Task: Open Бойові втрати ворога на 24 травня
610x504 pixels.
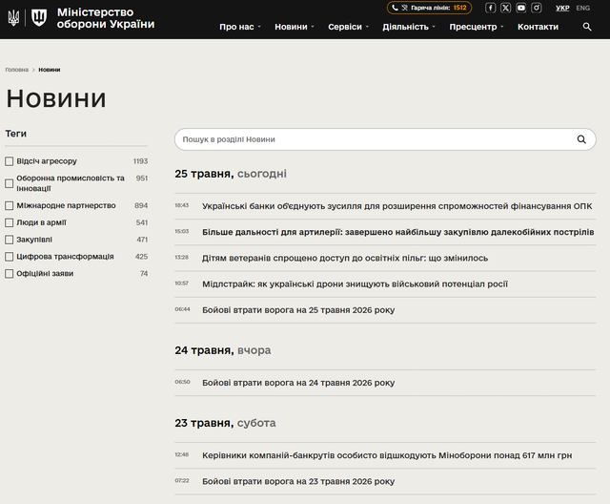Action: pos(298,383)
